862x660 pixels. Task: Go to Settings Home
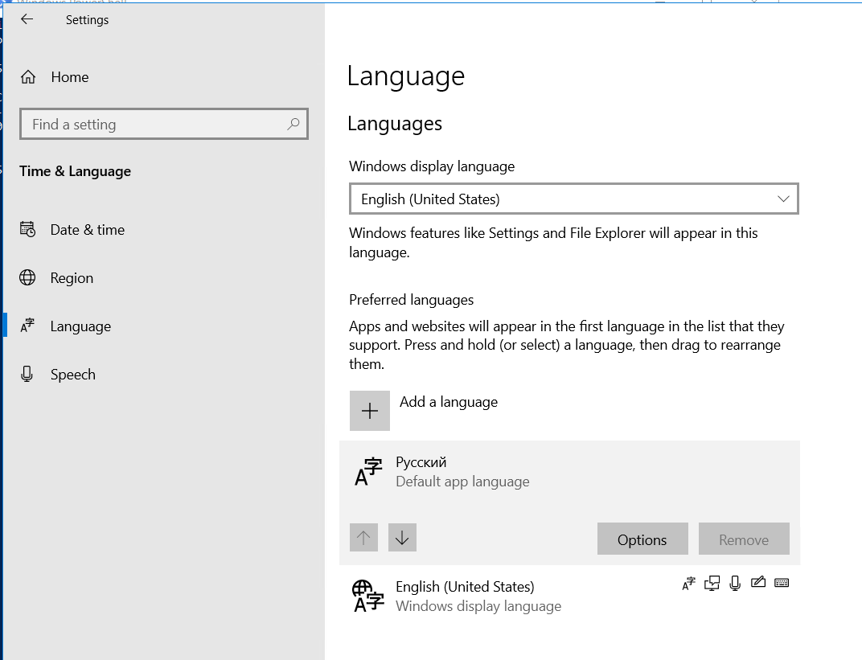click(x=69, y=77)
